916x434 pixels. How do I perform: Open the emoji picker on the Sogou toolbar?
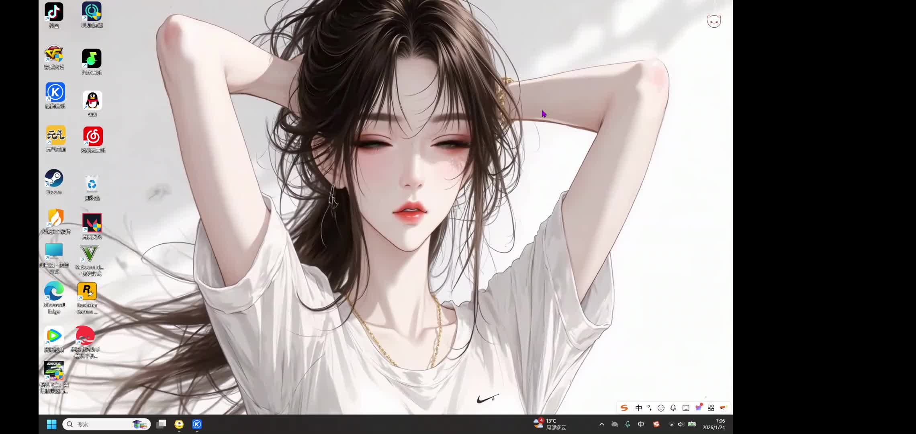(x=661, y=407)
